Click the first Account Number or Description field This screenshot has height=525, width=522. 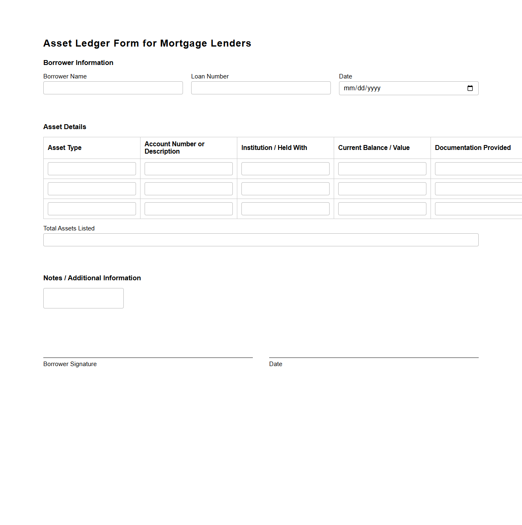click(188, 168)
